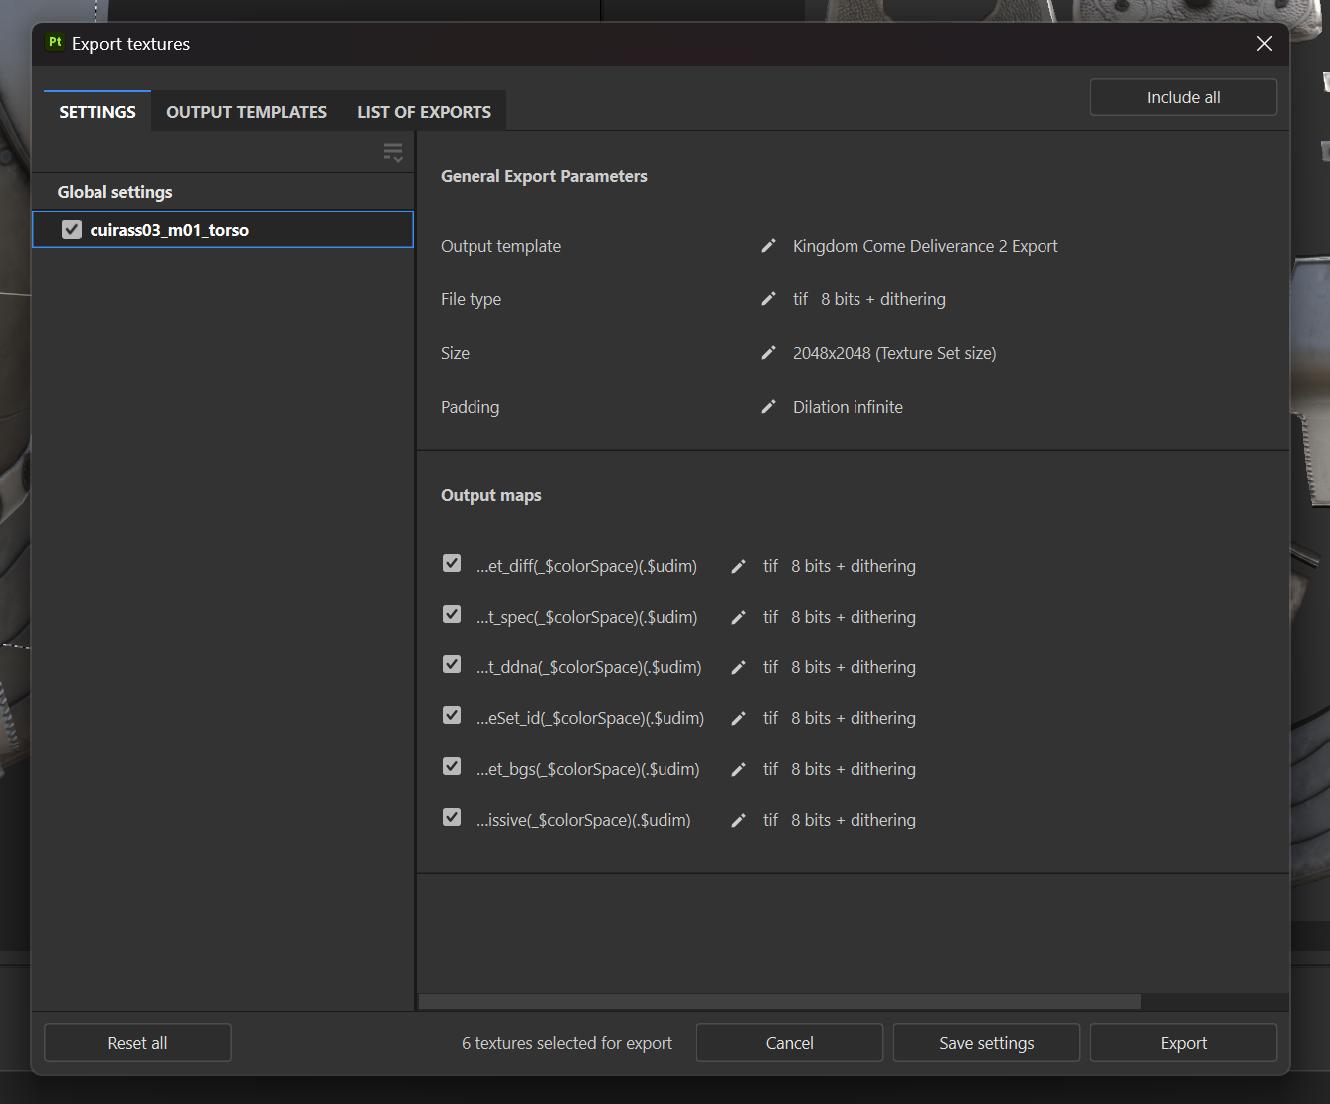Click the horizontal scrollbar in settings panel
The width and height of the screenshot is (1330, 1104).
pyautogui.click(x=780, y=1001)
